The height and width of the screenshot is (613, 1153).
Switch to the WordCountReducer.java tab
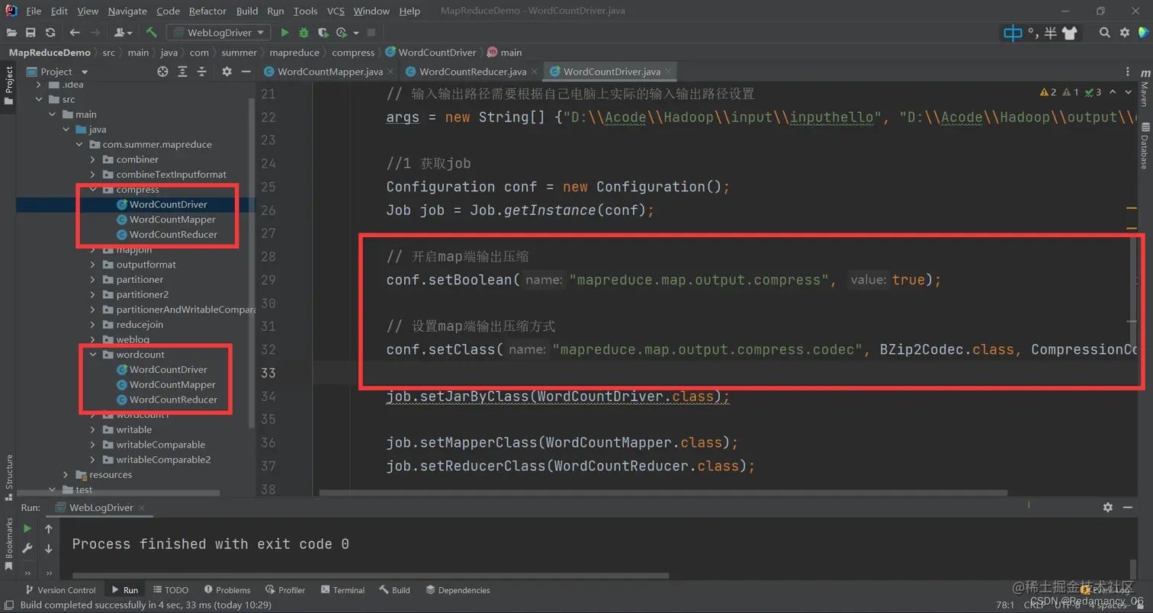pos(472,72)
